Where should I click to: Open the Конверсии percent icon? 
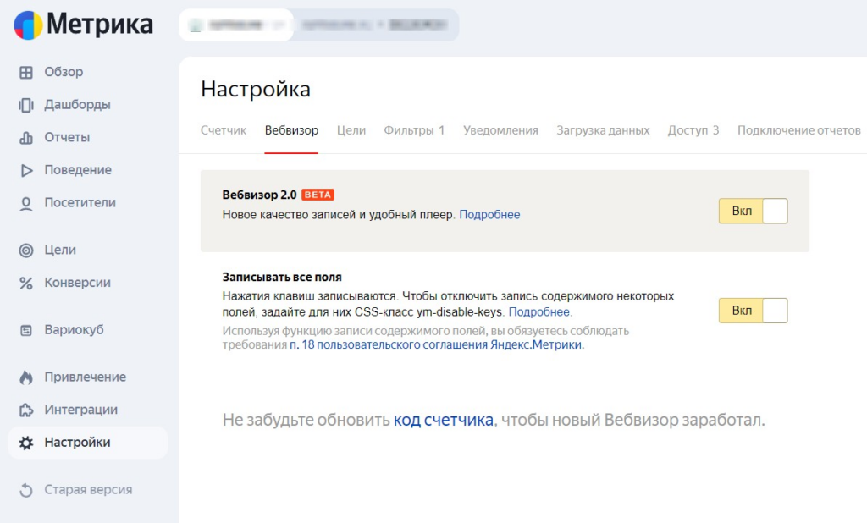pyautogui.click(x=26, y=283)
